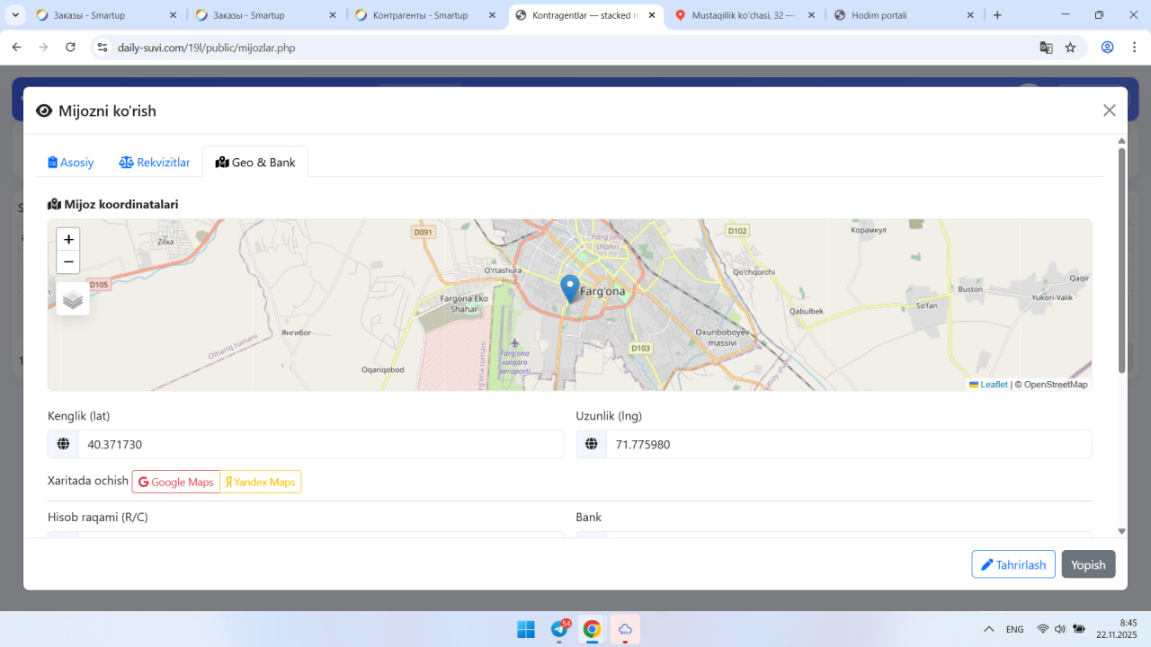Zoom in on the map
The image size is (1151, 647).
coord(68,239)
